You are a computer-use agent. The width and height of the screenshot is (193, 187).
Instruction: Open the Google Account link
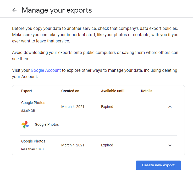pyautogui.click(x=46, y=70)
